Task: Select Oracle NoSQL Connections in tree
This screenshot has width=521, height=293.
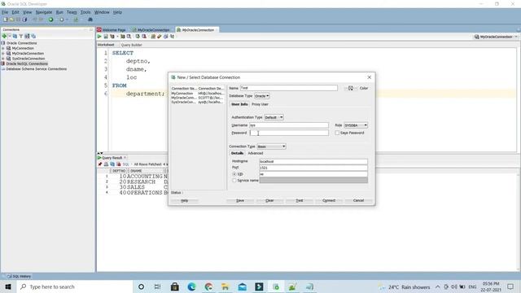Action: 27,63
